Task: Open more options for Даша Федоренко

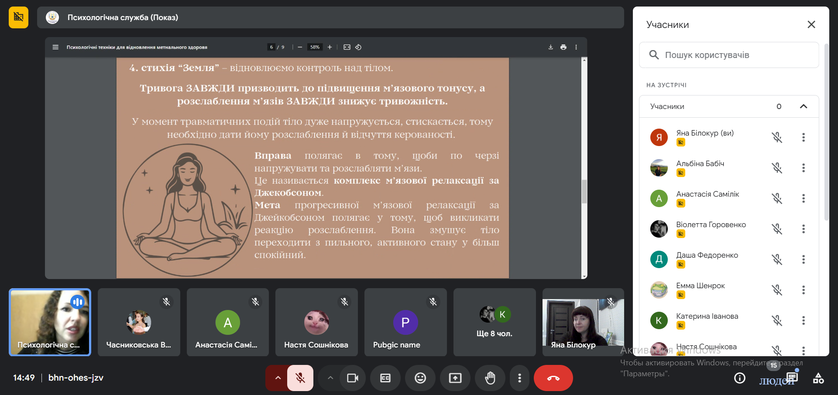Action: click(803, 259)
